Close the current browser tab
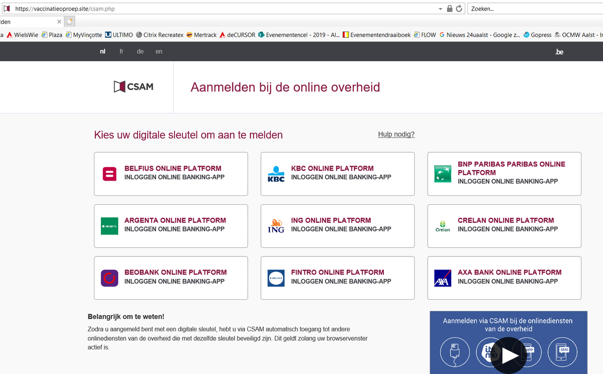The image size is (603, 374). click(x=59, y=22)
